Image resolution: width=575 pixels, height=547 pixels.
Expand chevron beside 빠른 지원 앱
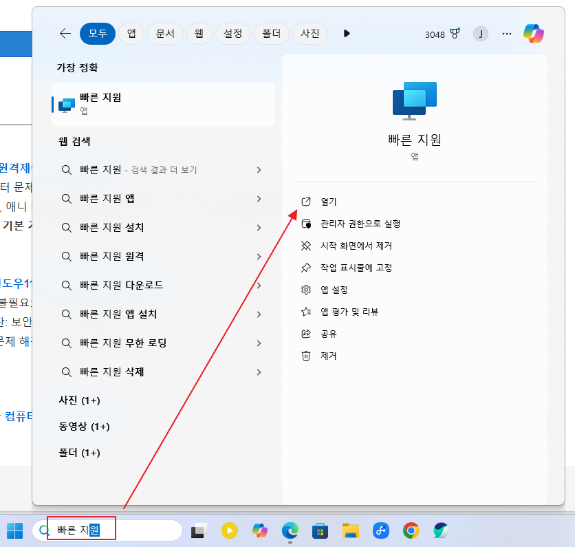[x=259, y=199]
